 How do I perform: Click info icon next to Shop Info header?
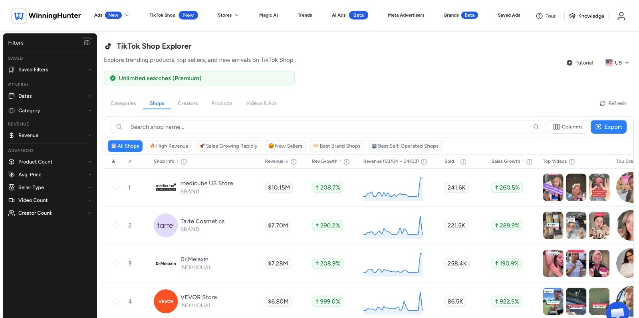[x=184, y=162]
